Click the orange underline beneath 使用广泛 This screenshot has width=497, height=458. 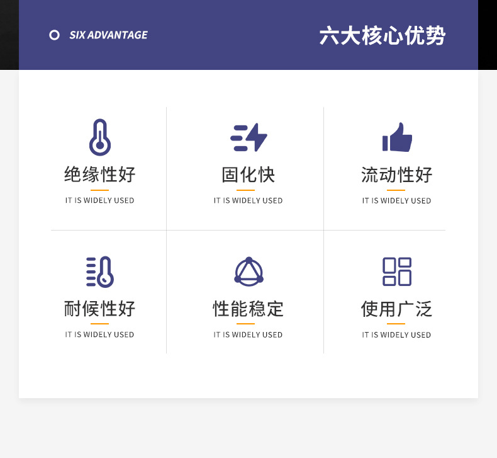[x=396, y=324]
